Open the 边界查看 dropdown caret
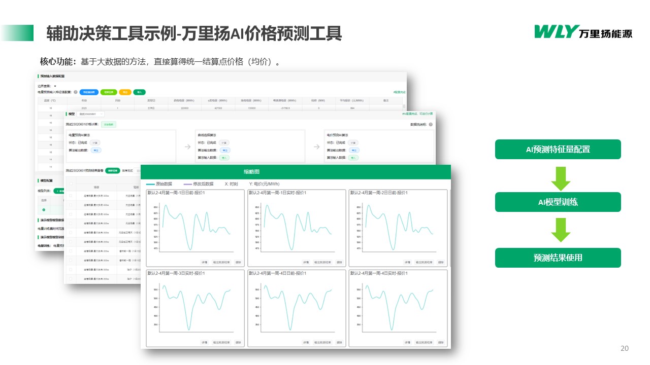 click(55, 86)
